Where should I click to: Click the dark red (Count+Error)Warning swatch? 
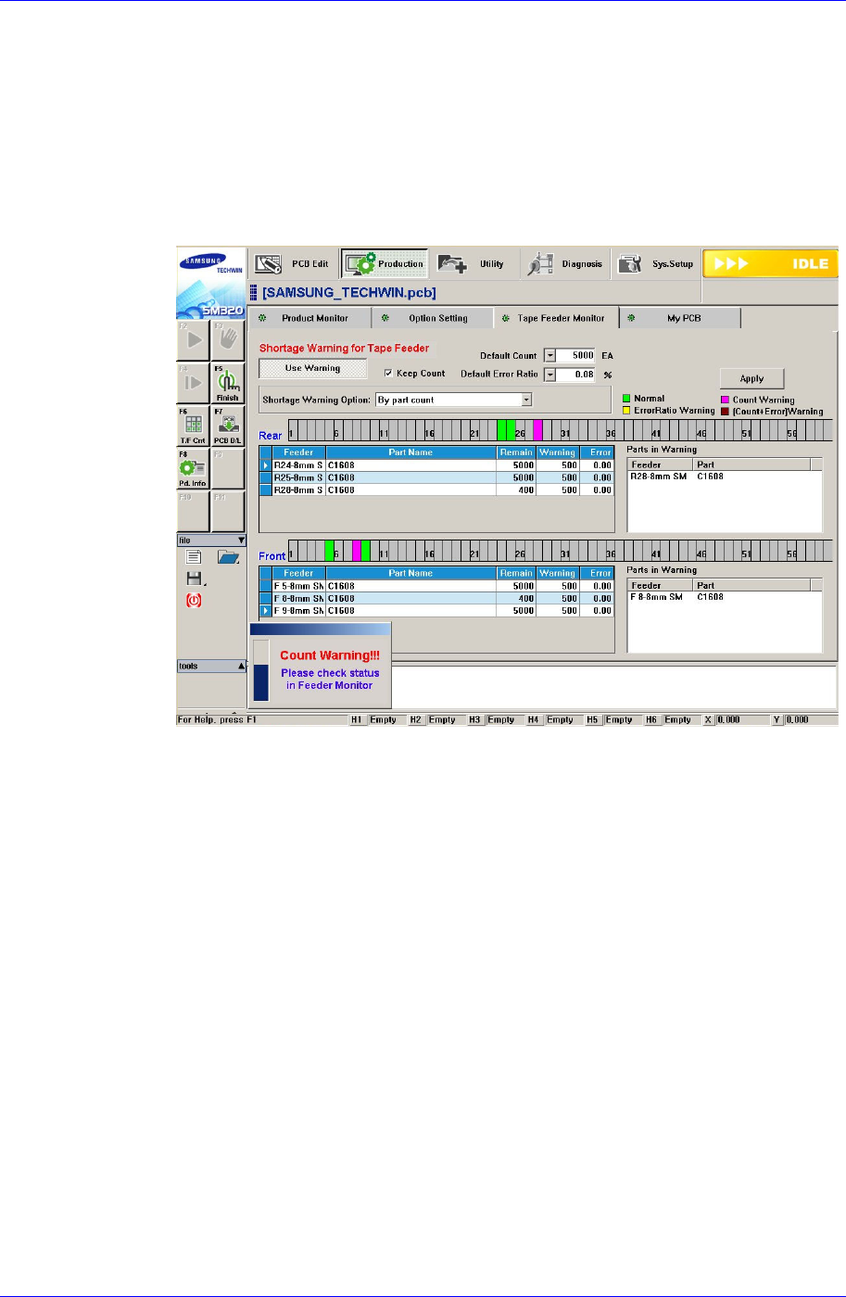725,411
